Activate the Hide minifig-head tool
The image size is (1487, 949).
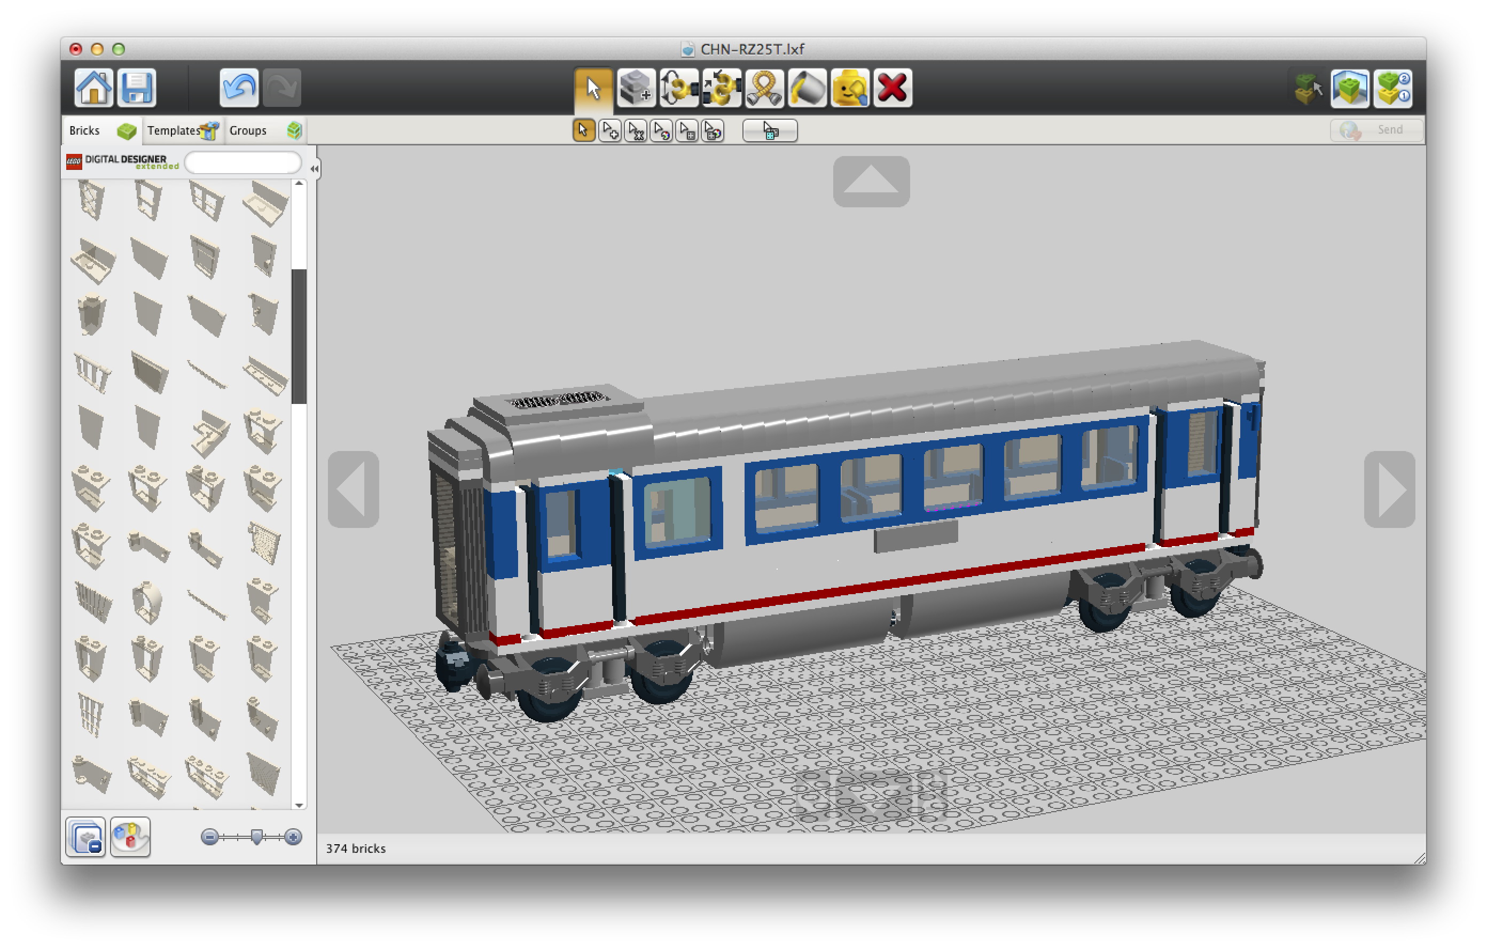pos(850,88)
